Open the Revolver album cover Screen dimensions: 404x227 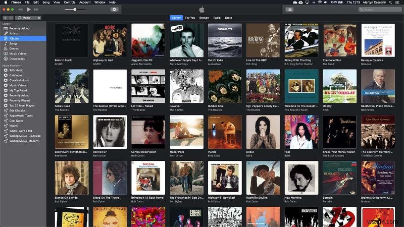186,86
